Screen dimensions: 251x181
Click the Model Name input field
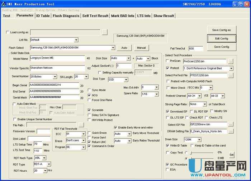[x=57, y=58]
